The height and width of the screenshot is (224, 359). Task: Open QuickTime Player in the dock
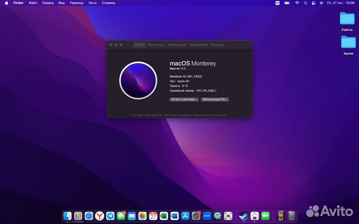tap(217, 216)
